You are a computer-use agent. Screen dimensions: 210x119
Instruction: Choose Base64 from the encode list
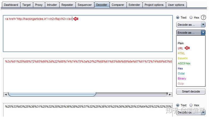pyautogui.click(x=183, y=58)
